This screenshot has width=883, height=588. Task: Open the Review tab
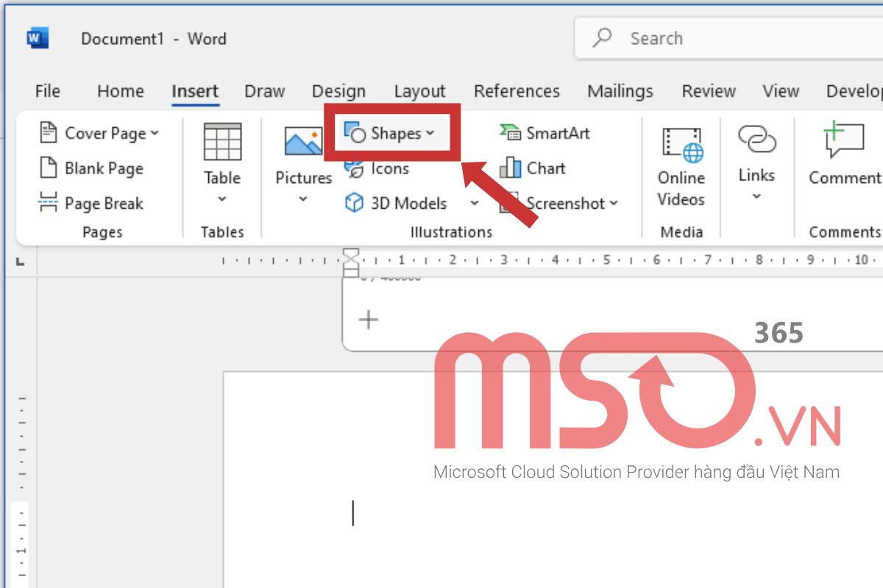[709, 91]
